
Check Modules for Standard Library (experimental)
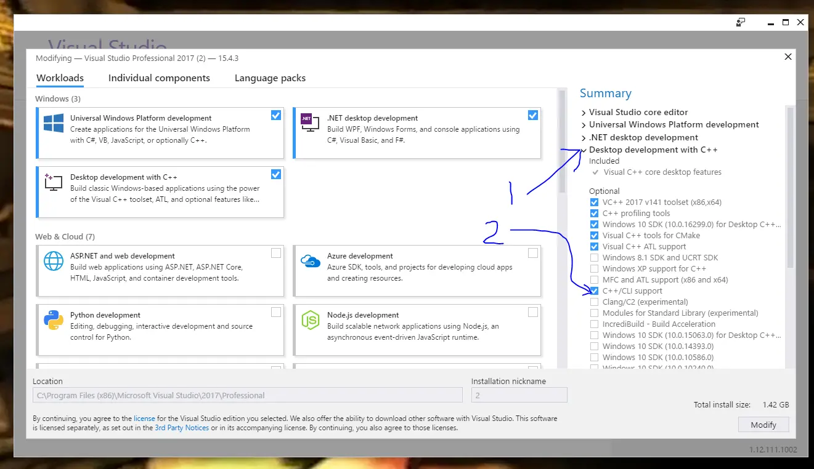click(594, 313)
